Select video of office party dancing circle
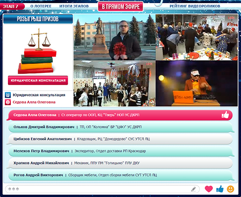Viewport: 241px width, 197px height. 197,37
